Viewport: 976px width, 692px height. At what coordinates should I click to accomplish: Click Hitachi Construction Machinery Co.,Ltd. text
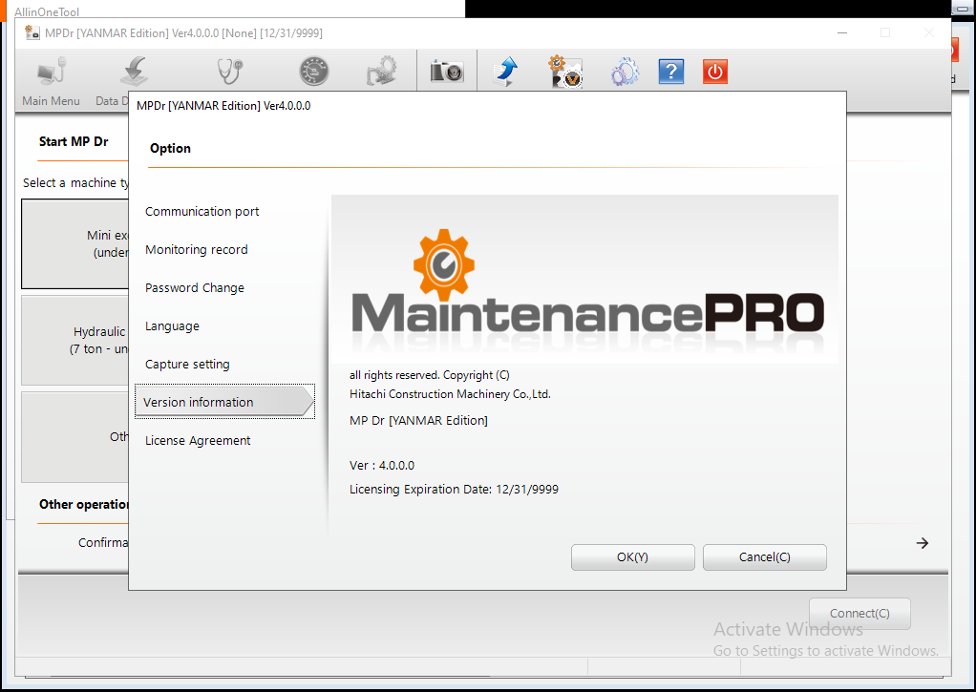click(x=450, y=394)
